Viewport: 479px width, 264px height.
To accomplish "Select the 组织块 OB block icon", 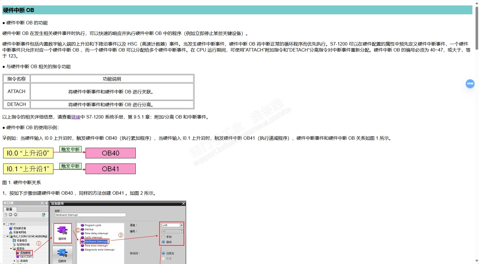I will tap(62, 233).
